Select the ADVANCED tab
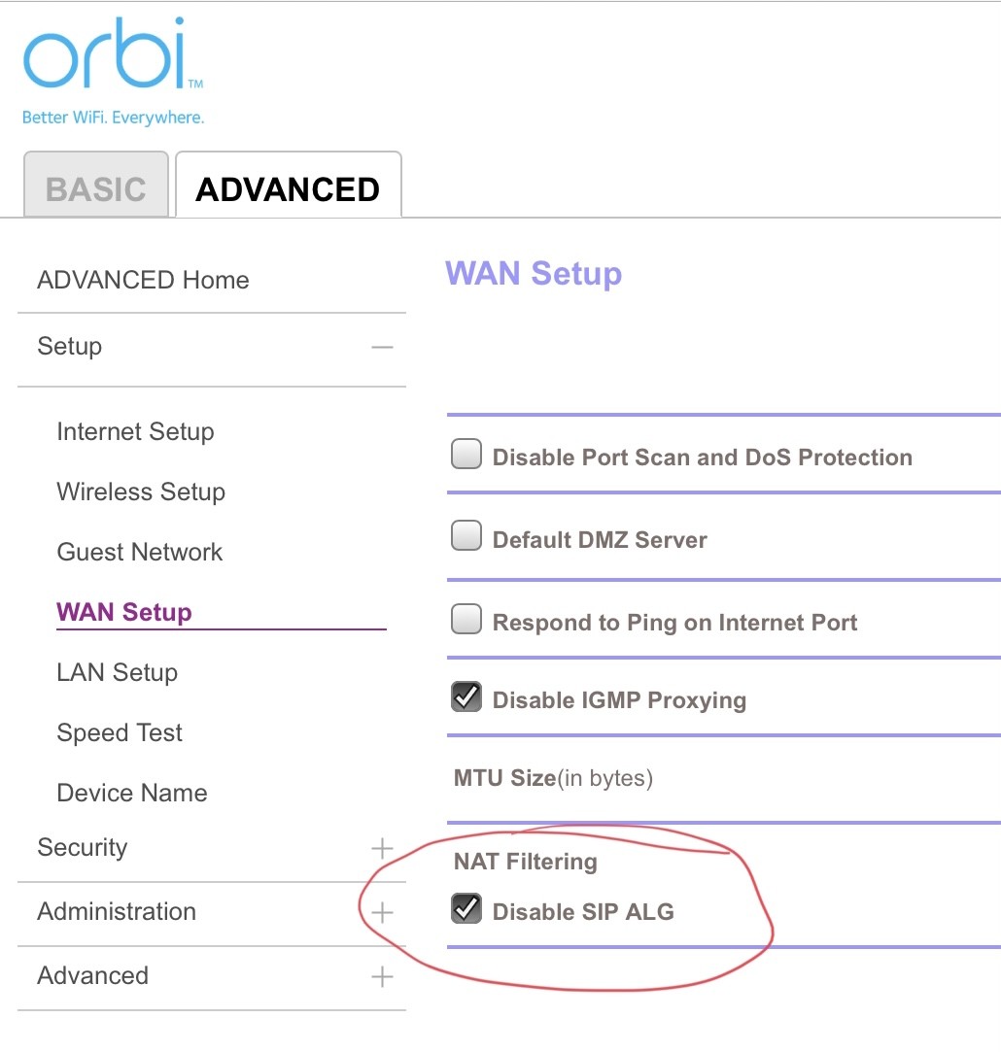The image size is (1001, 1052). [x=288, y=188]
